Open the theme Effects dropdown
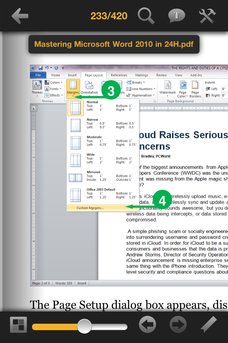This screenshot has width=228, height=343. pos(54,95)
